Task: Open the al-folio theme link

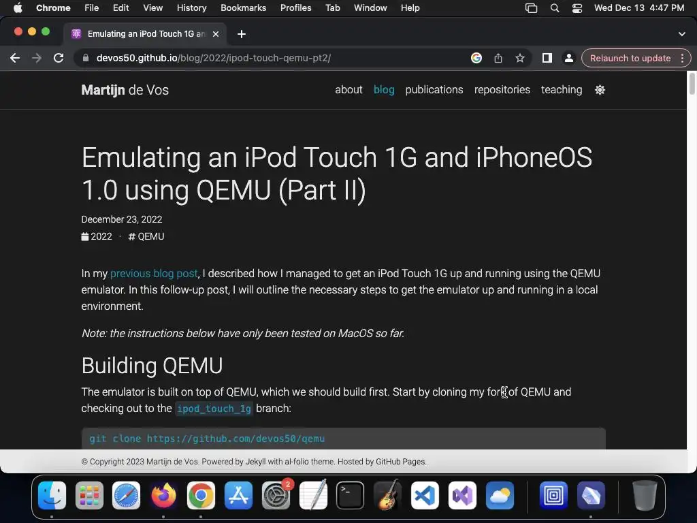Action: point(297,462)
